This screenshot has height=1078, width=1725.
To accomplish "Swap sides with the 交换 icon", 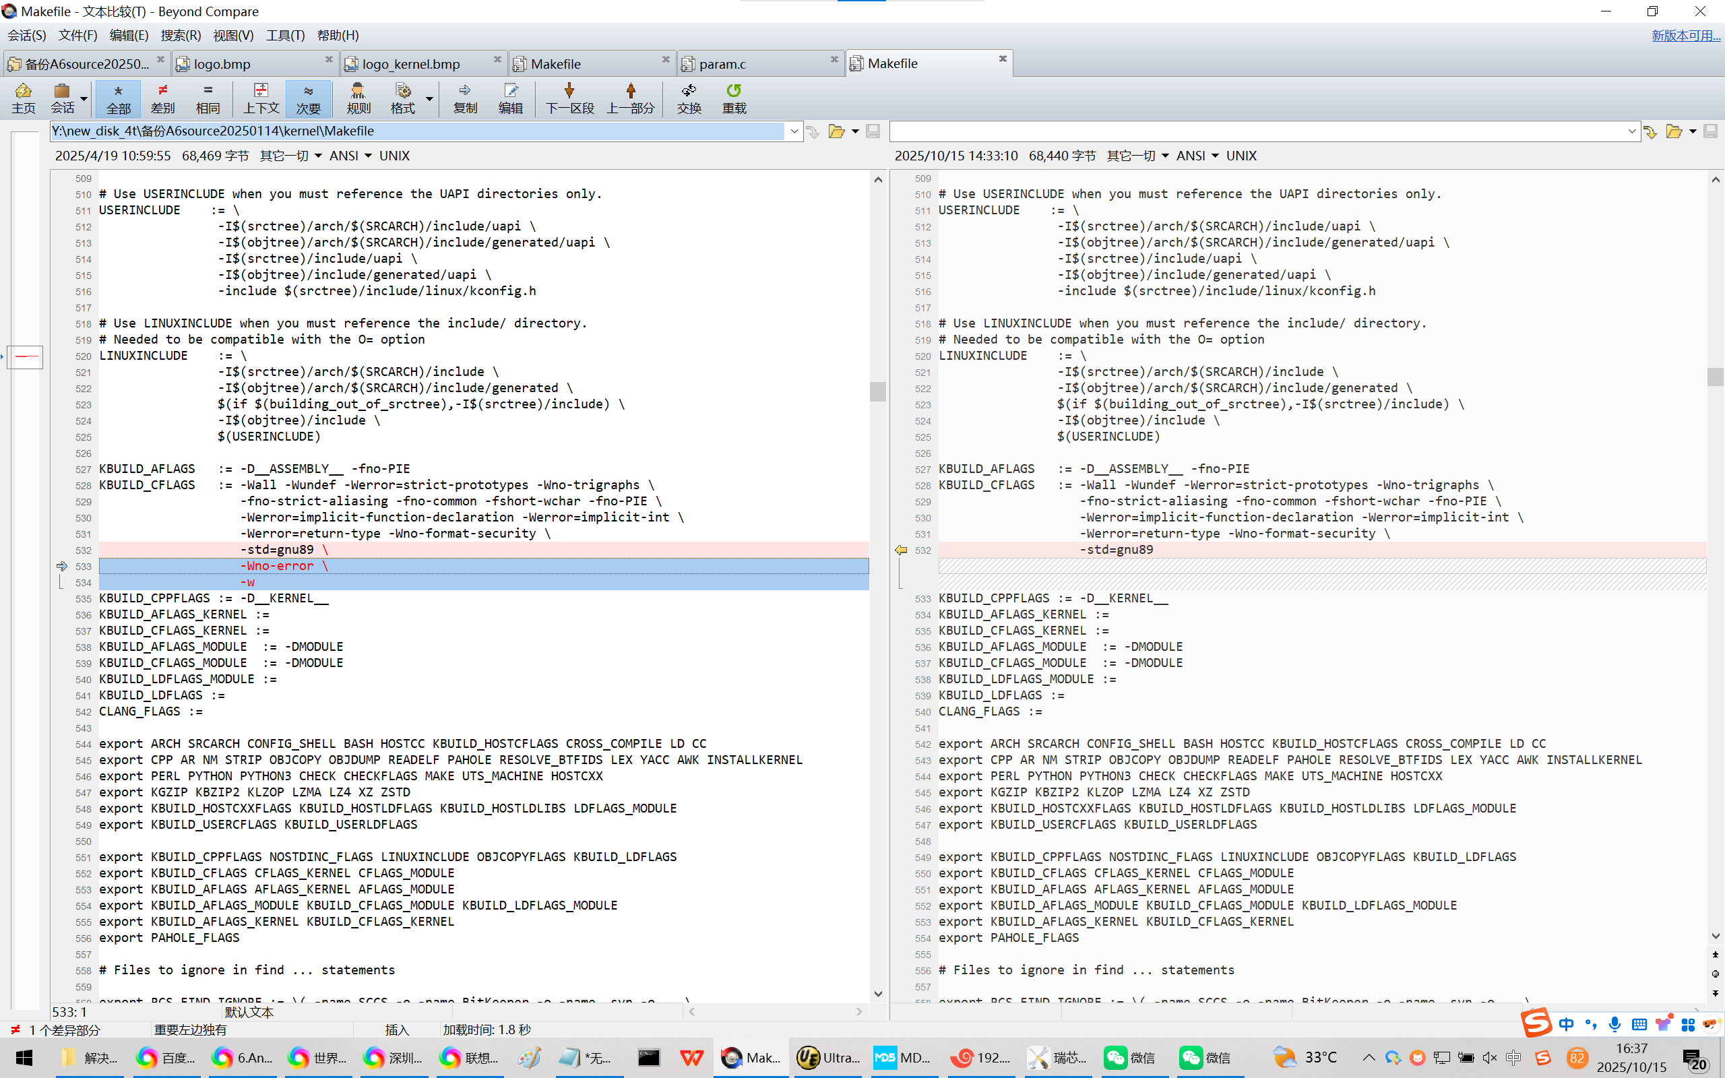I will pyautogui.click(x=689, y=98).
